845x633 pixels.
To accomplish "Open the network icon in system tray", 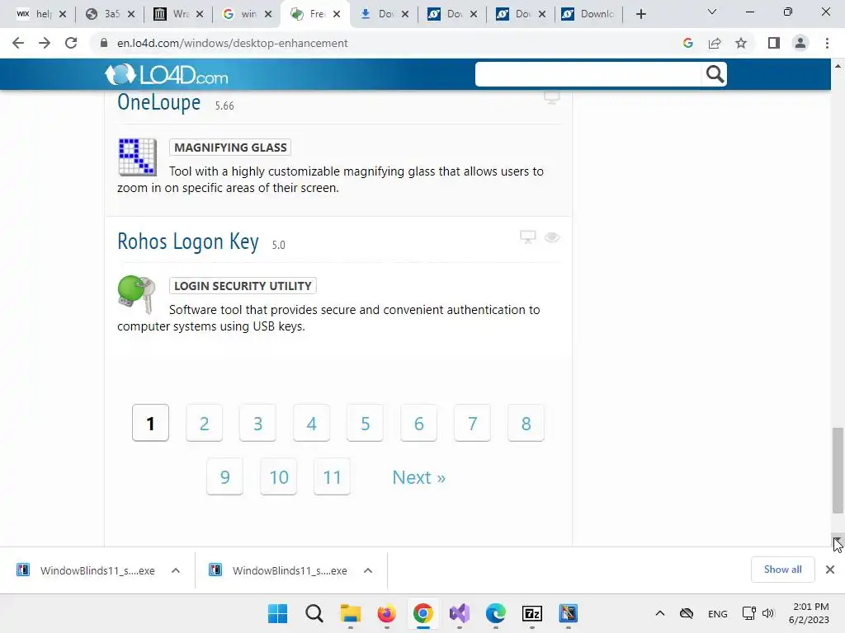I will (748, 613).
